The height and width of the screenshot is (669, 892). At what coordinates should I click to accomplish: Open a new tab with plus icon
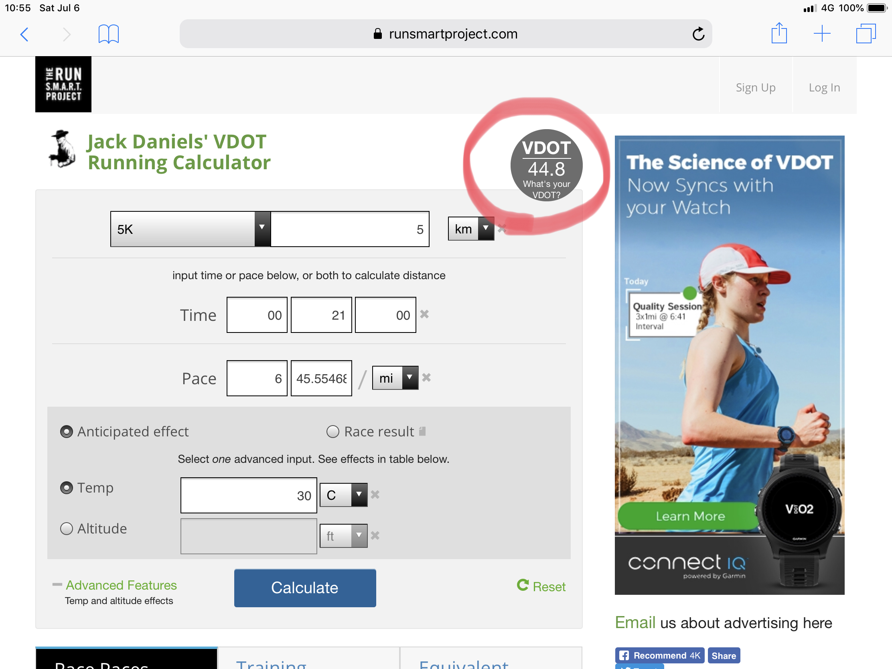(x=822, y=33)
